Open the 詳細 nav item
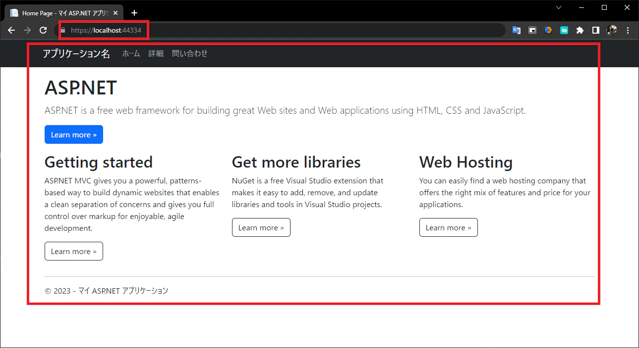The height and width of the screenshot is (348, 639). (x=156, y=53)
